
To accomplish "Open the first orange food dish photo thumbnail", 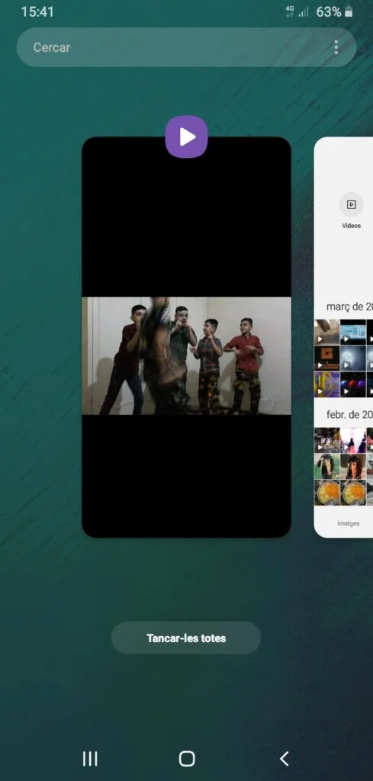I will point(326,493).
